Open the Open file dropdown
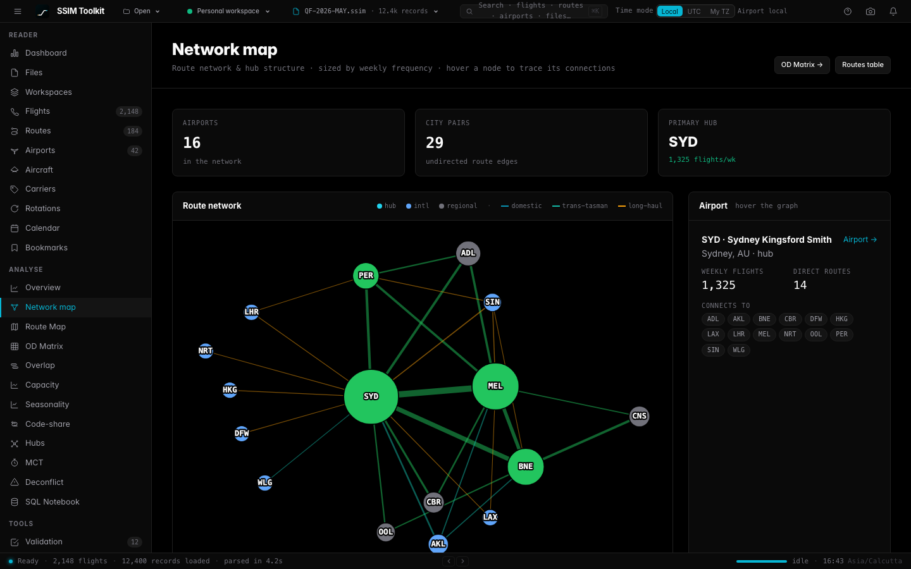911x569 pixels. pyautogui.click(x=142, y=11)
